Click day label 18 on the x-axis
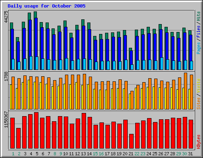Screen dimensions: 203x158 [113, 154]
